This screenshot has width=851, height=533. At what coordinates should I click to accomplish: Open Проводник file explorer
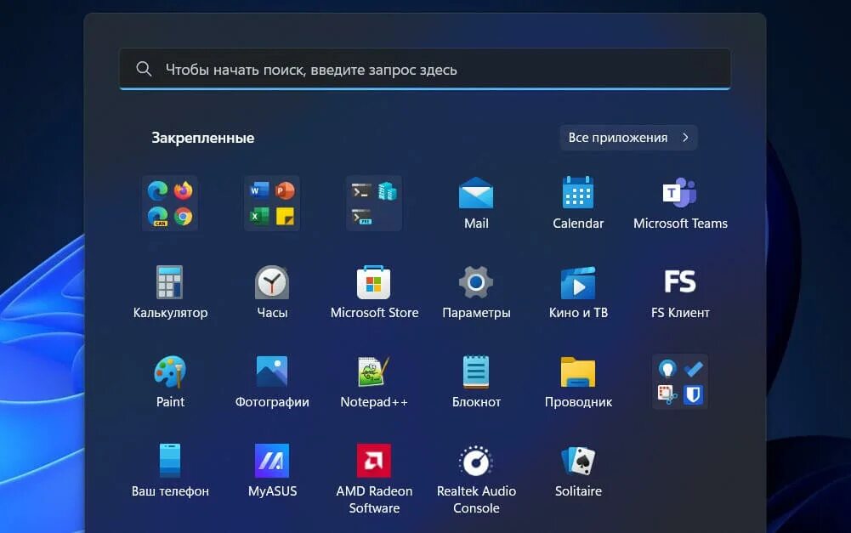tap(578, 382)
